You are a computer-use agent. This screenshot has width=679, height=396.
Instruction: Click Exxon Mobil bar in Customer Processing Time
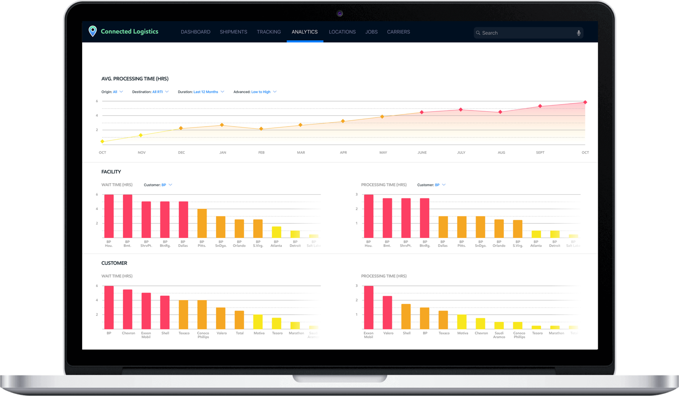(x=369, y=308)
